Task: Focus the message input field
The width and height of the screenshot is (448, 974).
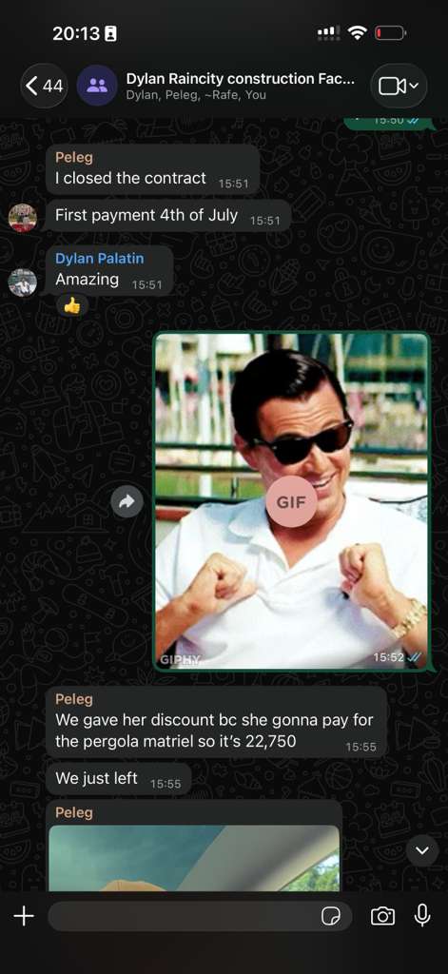Action: point(200,916)
